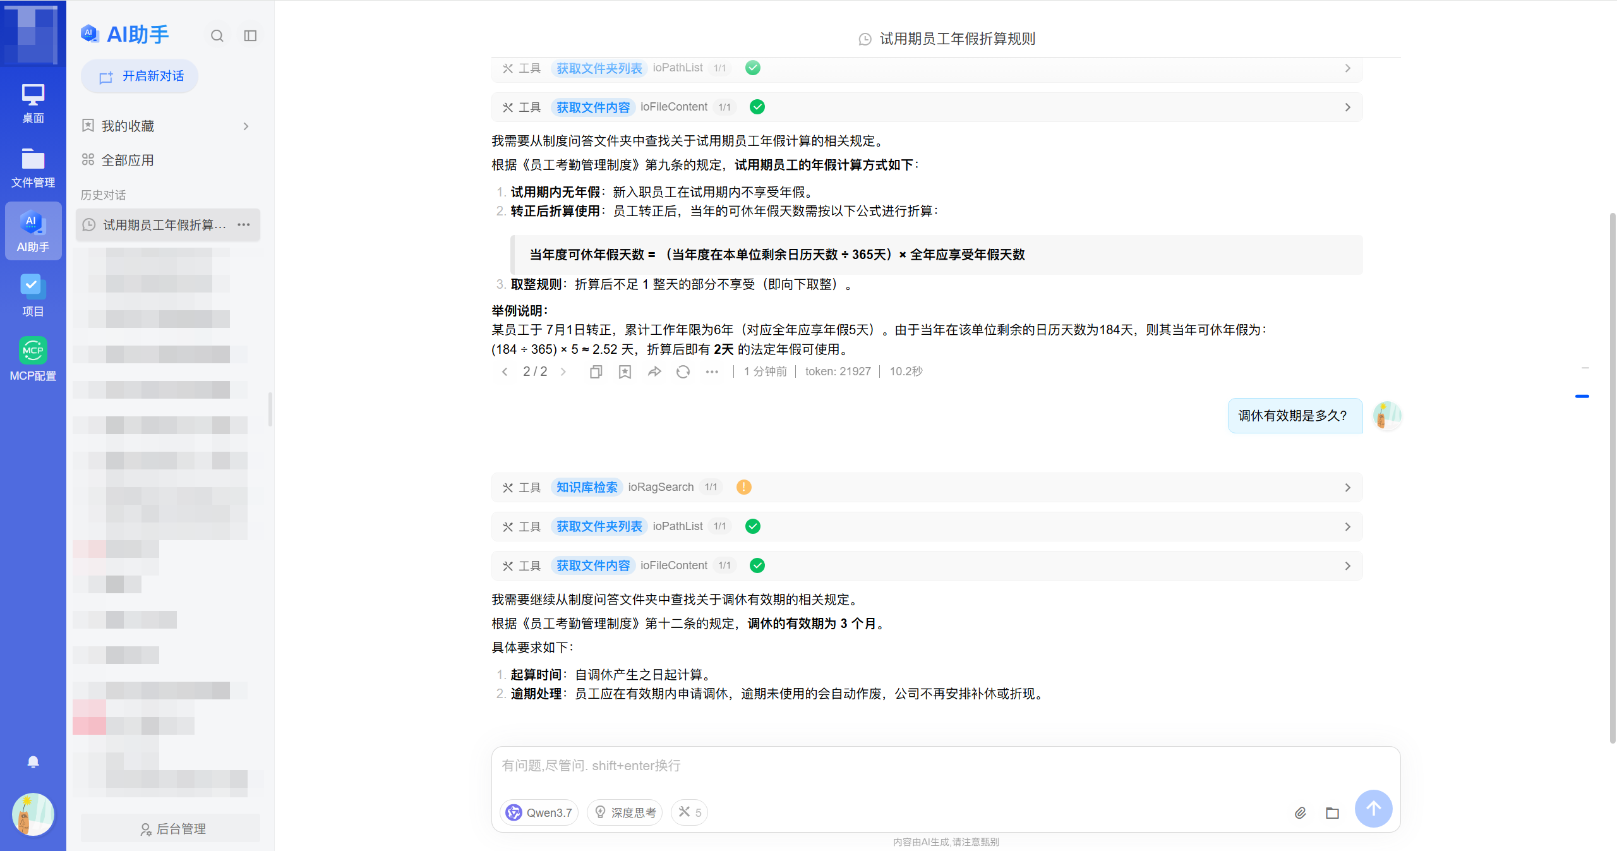Open 后台管理 admin console

pyautogui.click(x=171, y=828)
